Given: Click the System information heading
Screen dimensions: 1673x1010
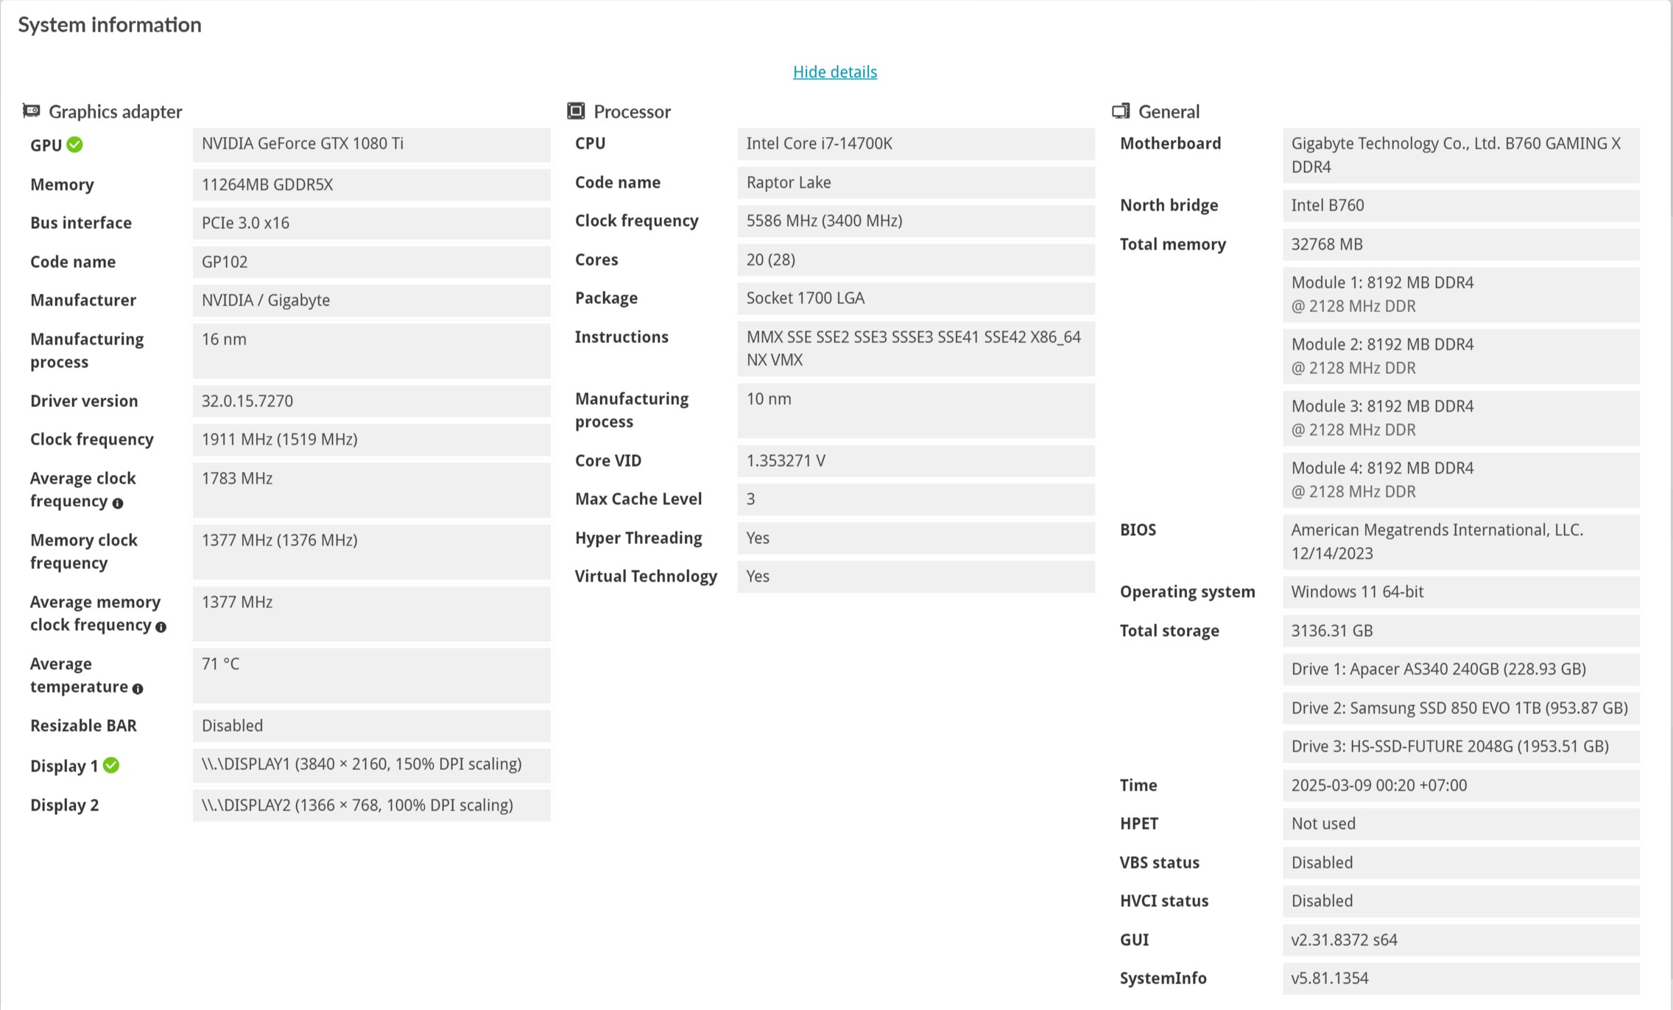Looking at the screenshot, I should [x=110, y=24].
